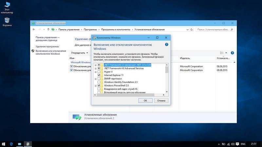
Task: Open This PC desktop icon
Action: pyautogui.click(x=7, y=8)
